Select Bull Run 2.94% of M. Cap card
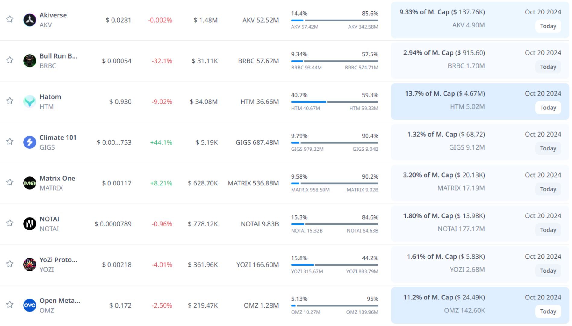Screen dimensions: 572x326 click(x=444, y=53)
